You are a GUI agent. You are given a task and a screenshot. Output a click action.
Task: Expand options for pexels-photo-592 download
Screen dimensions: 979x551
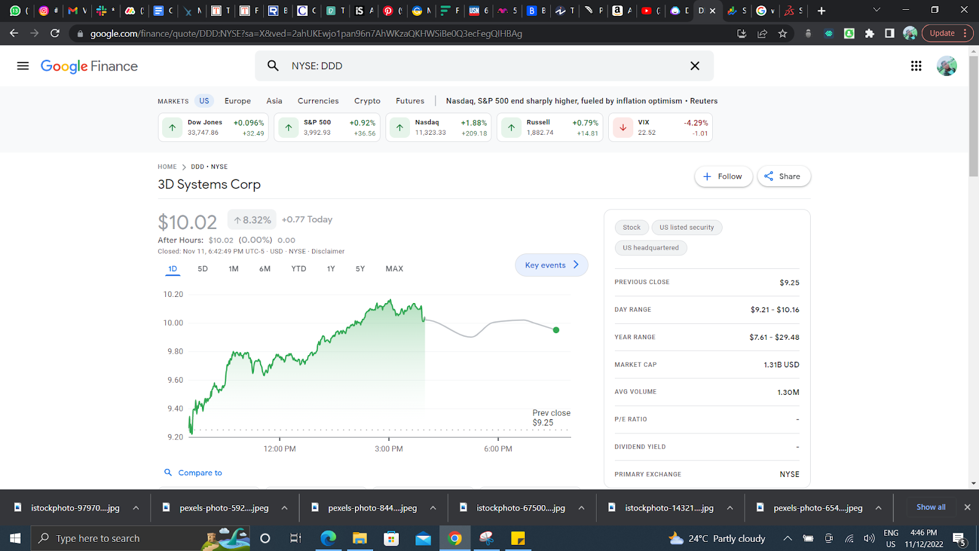click(x=285, y=508)
